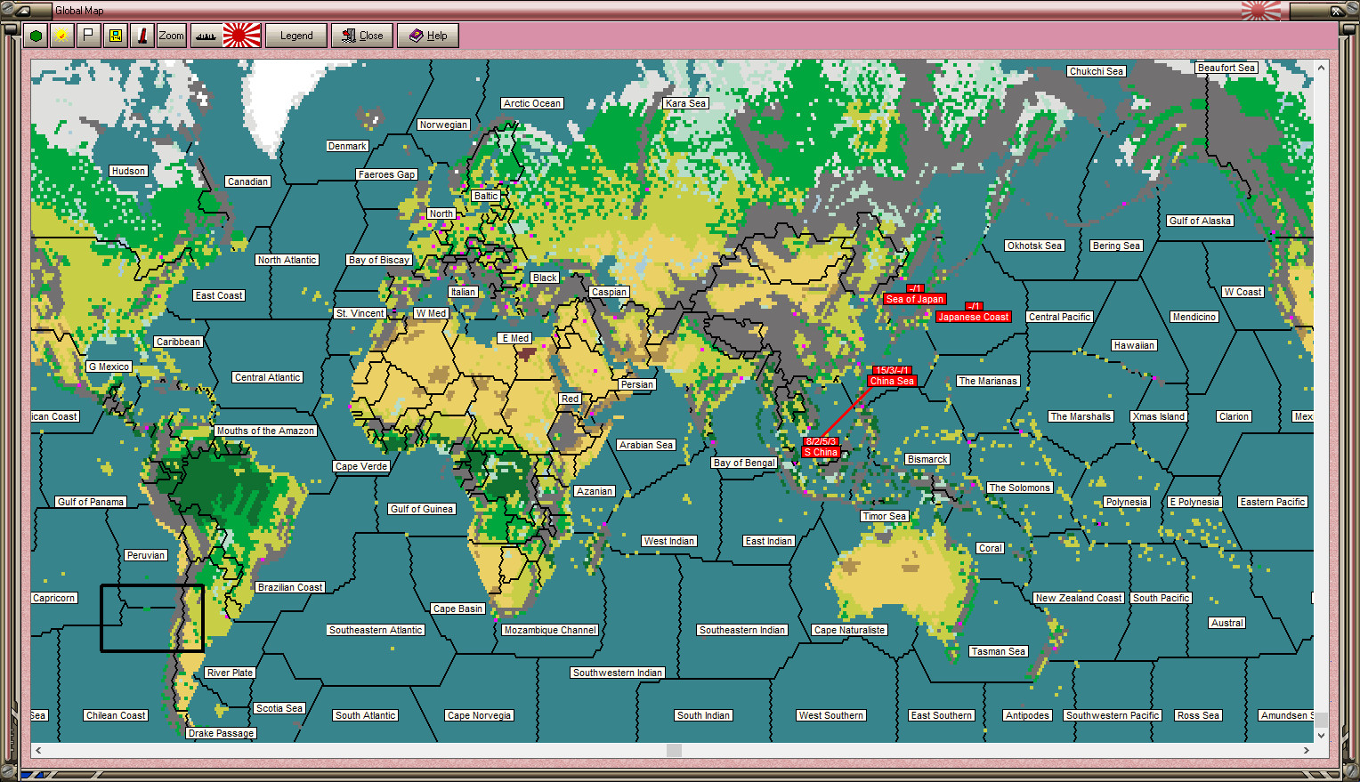The height and width of the screenshot is (782, 1360).
Task: Click the red Sea of Japan label
Action: 914,299
